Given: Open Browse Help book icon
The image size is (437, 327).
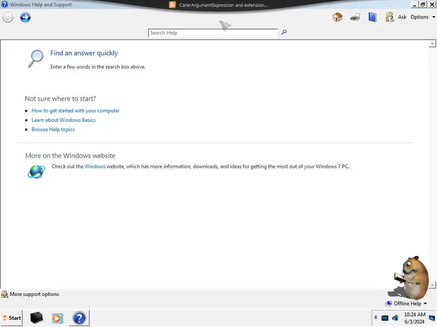Looking at the screenshot, I should 373,17.
